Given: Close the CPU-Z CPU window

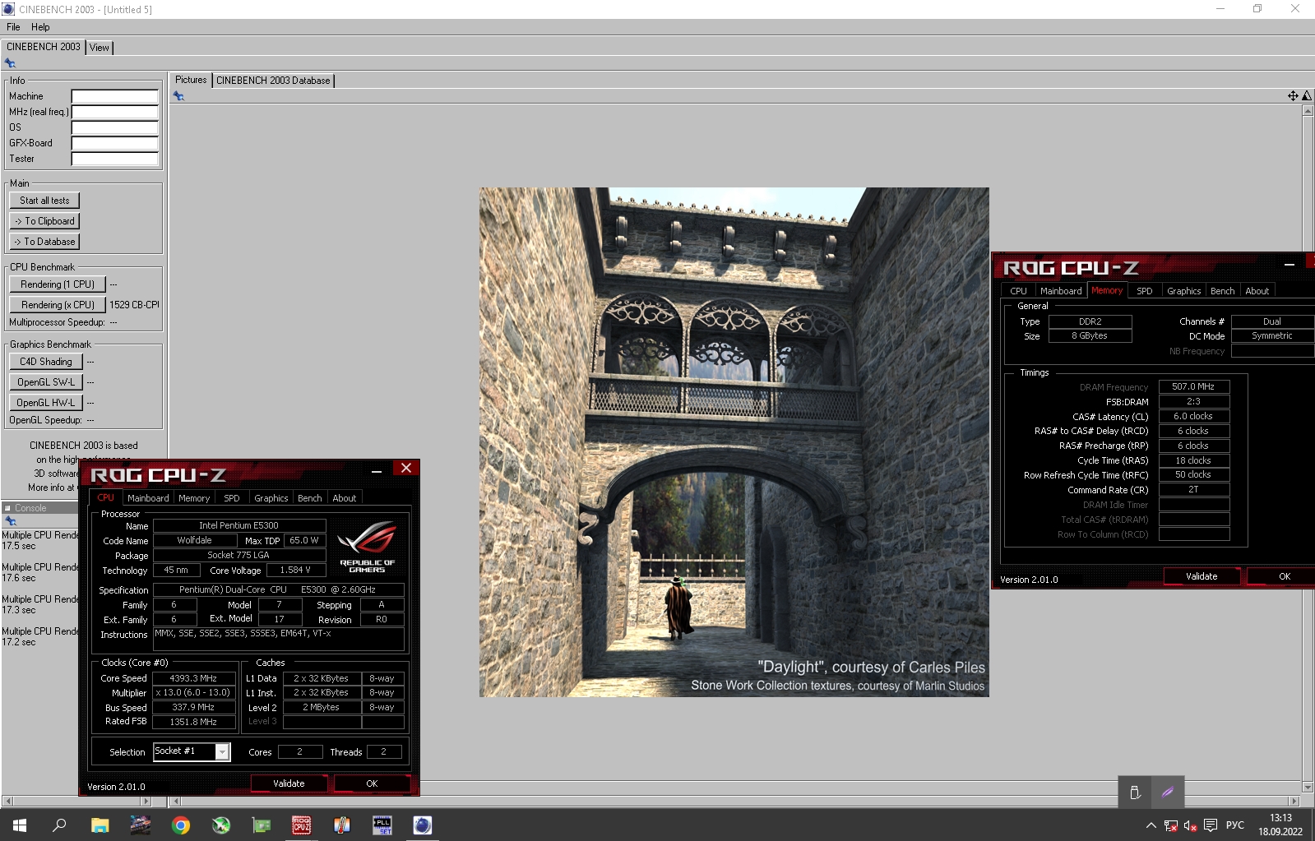Looking at the screenshot, I should pos(406,469).
